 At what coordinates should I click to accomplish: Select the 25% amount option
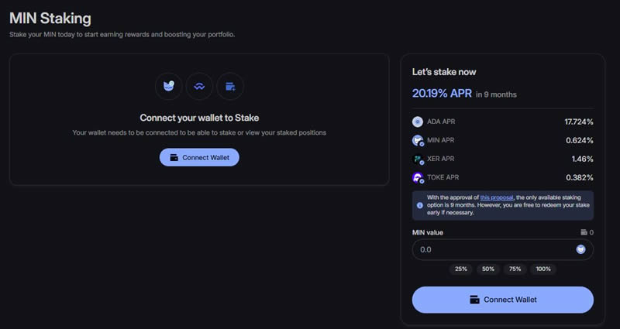tap(461, 269)
